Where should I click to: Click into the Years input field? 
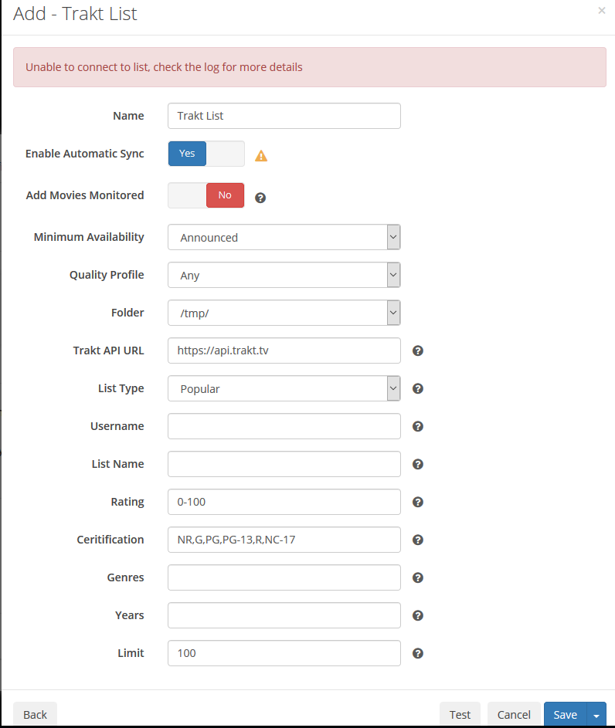[x=284, y=615]
